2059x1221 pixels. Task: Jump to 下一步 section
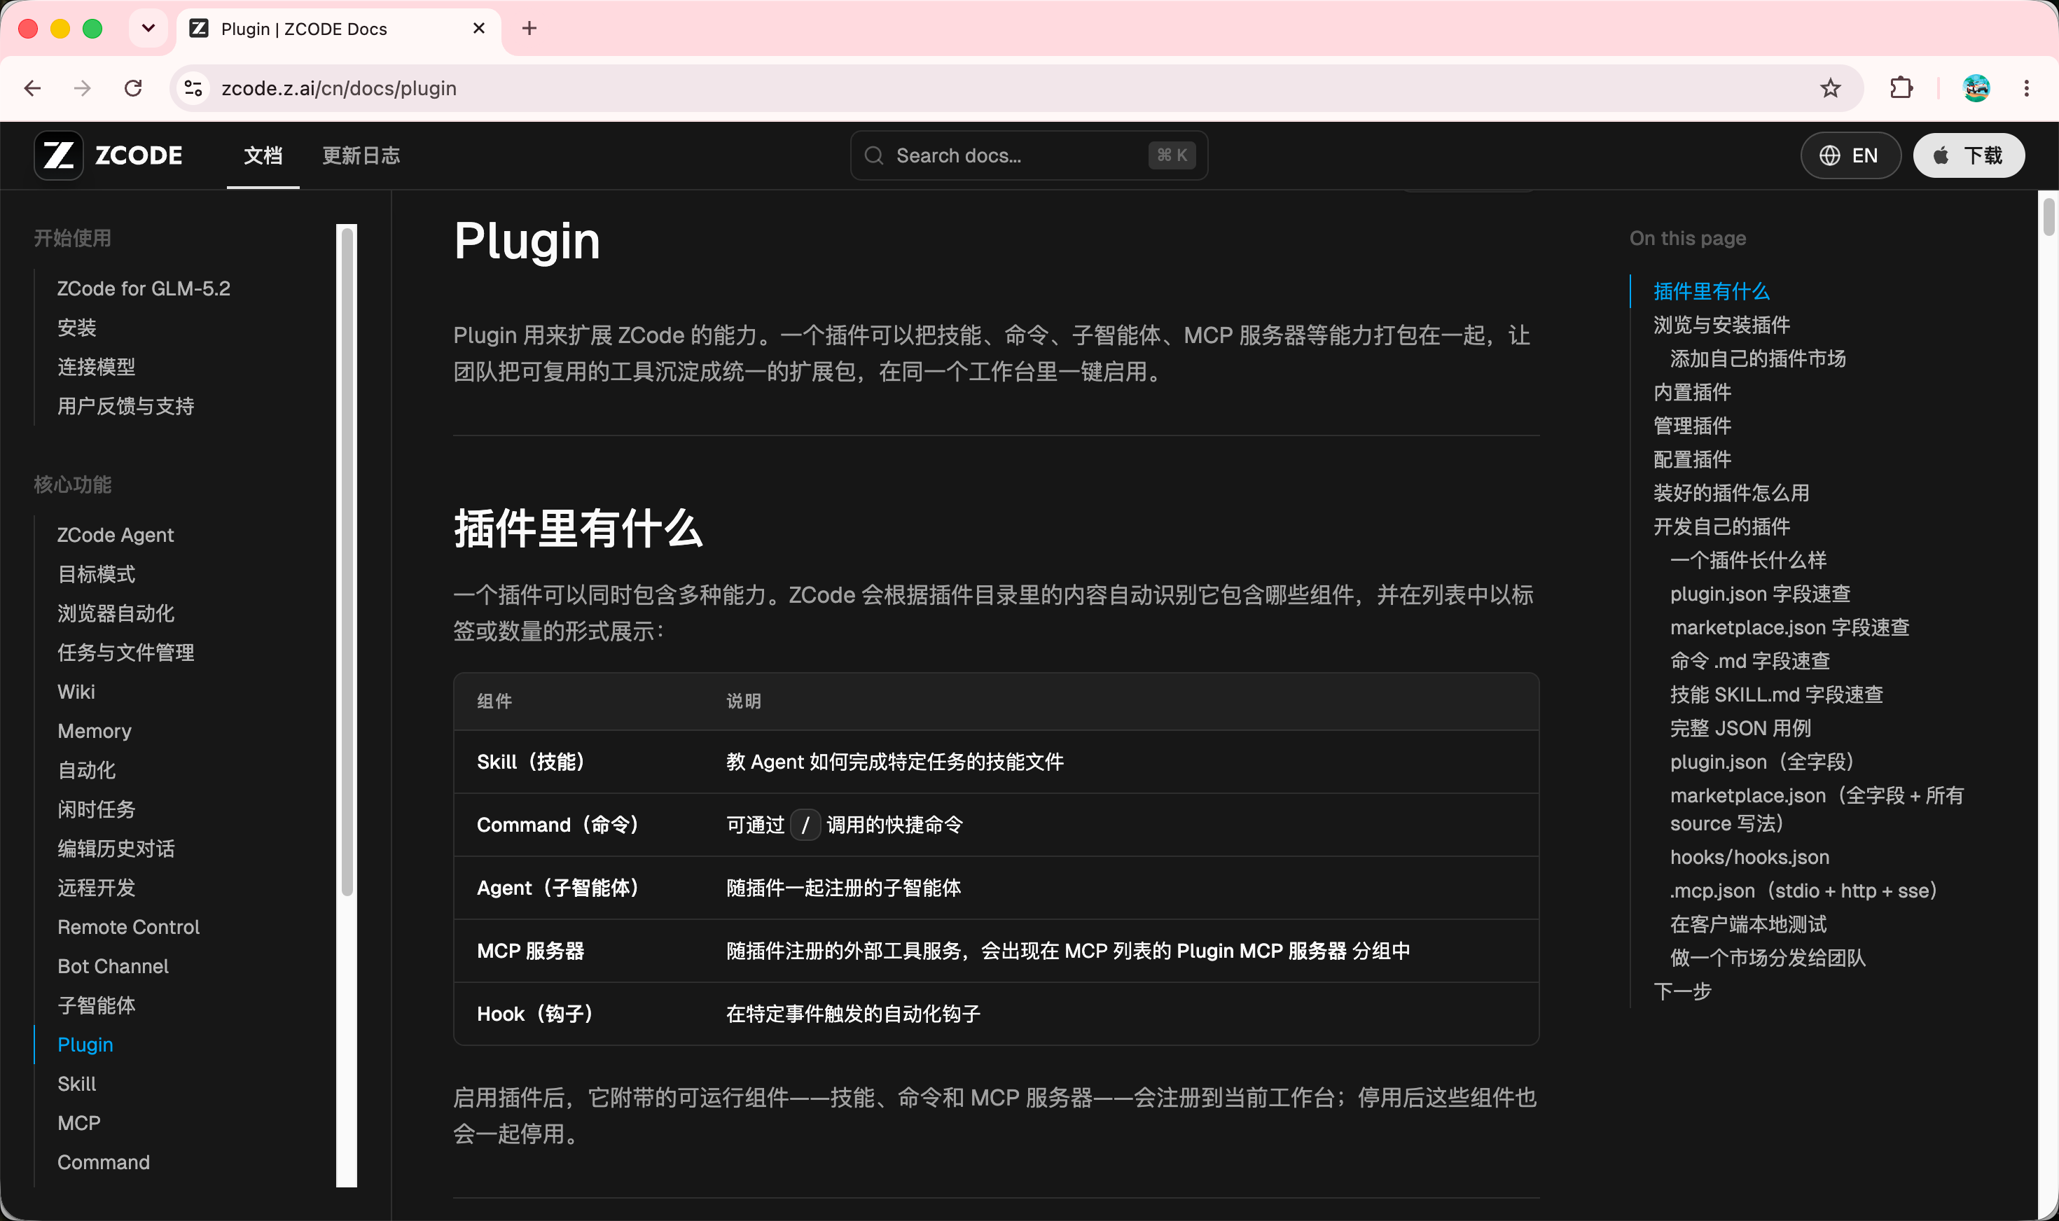click(x=1682, y=991)
